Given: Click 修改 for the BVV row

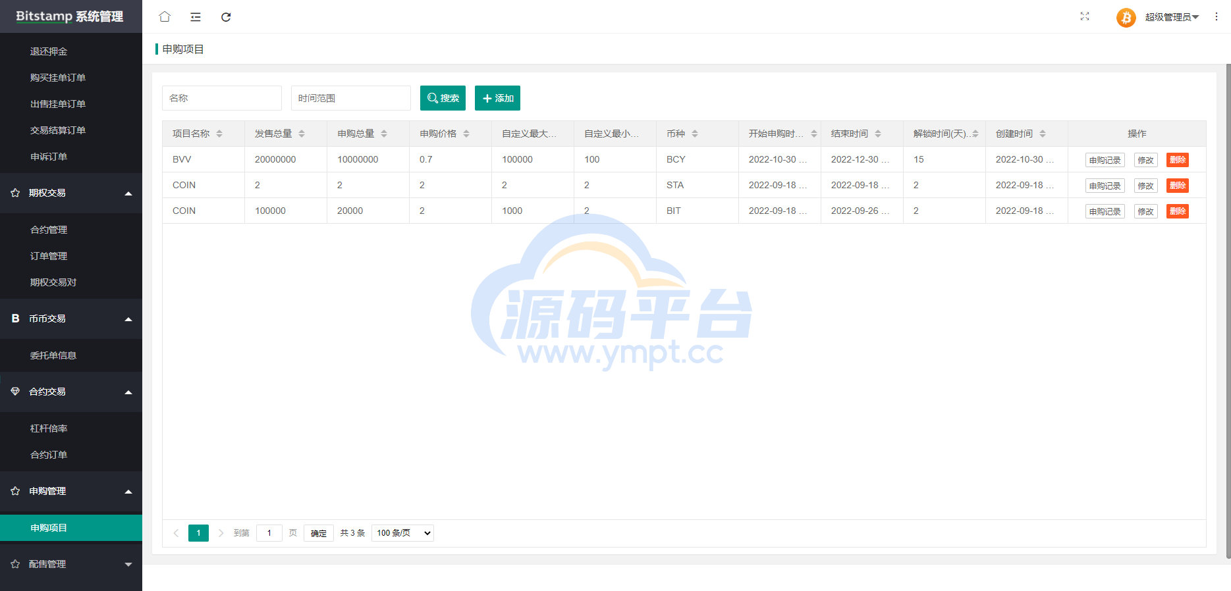Looking at the screenshot, I should pos(1145,160).
